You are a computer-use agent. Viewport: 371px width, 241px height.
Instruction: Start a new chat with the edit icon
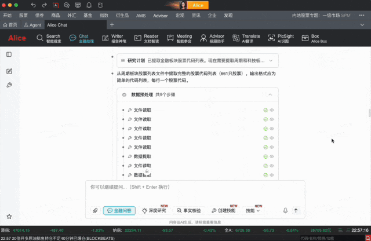tap(9, 71)
